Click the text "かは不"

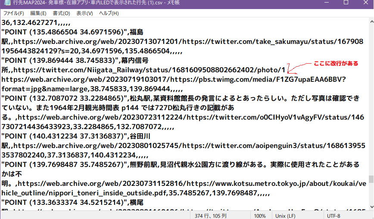pyautogui.click(x=12, y=174)
